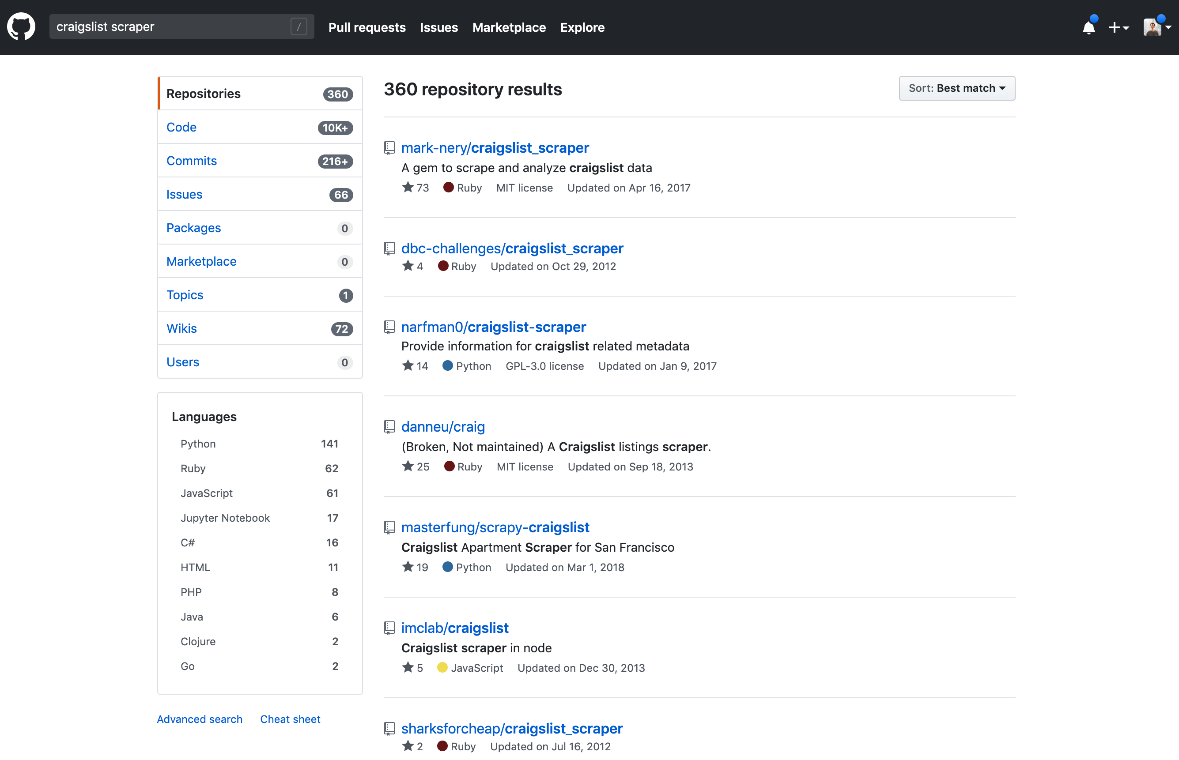
Task: Focus the craigslist scraper search field
Action: pos(181,26)
